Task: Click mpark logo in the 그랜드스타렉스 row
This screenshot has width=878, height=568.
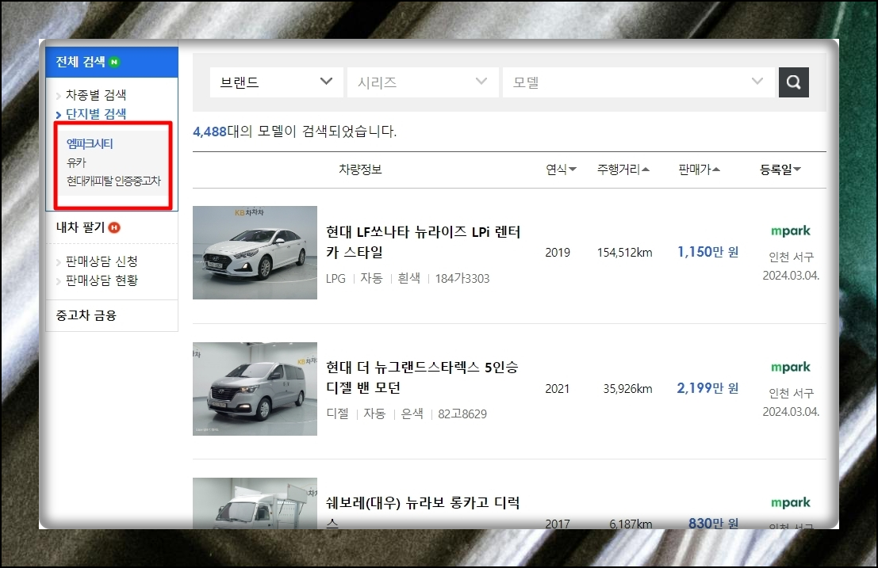Action: click(791, 368)
